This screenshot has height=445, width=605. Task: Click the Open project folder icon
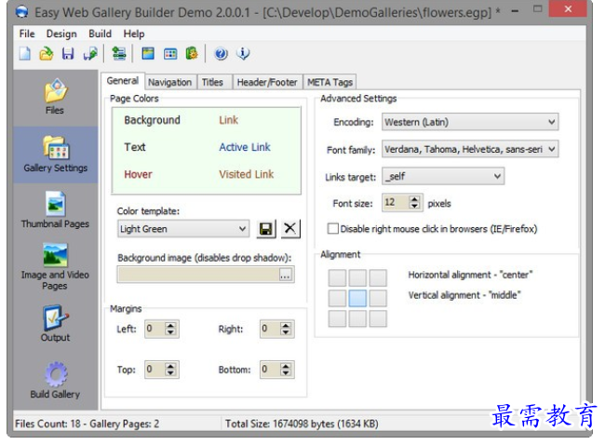tap(47, 53)
